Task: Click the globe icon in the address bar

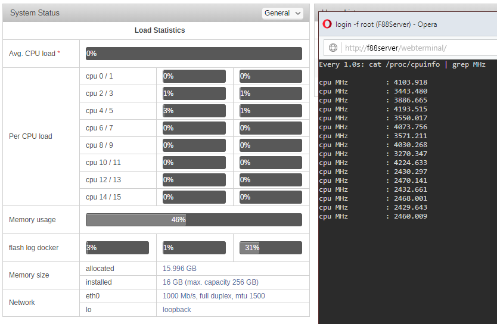Action: pyautogui.click(x=333, y=48)
